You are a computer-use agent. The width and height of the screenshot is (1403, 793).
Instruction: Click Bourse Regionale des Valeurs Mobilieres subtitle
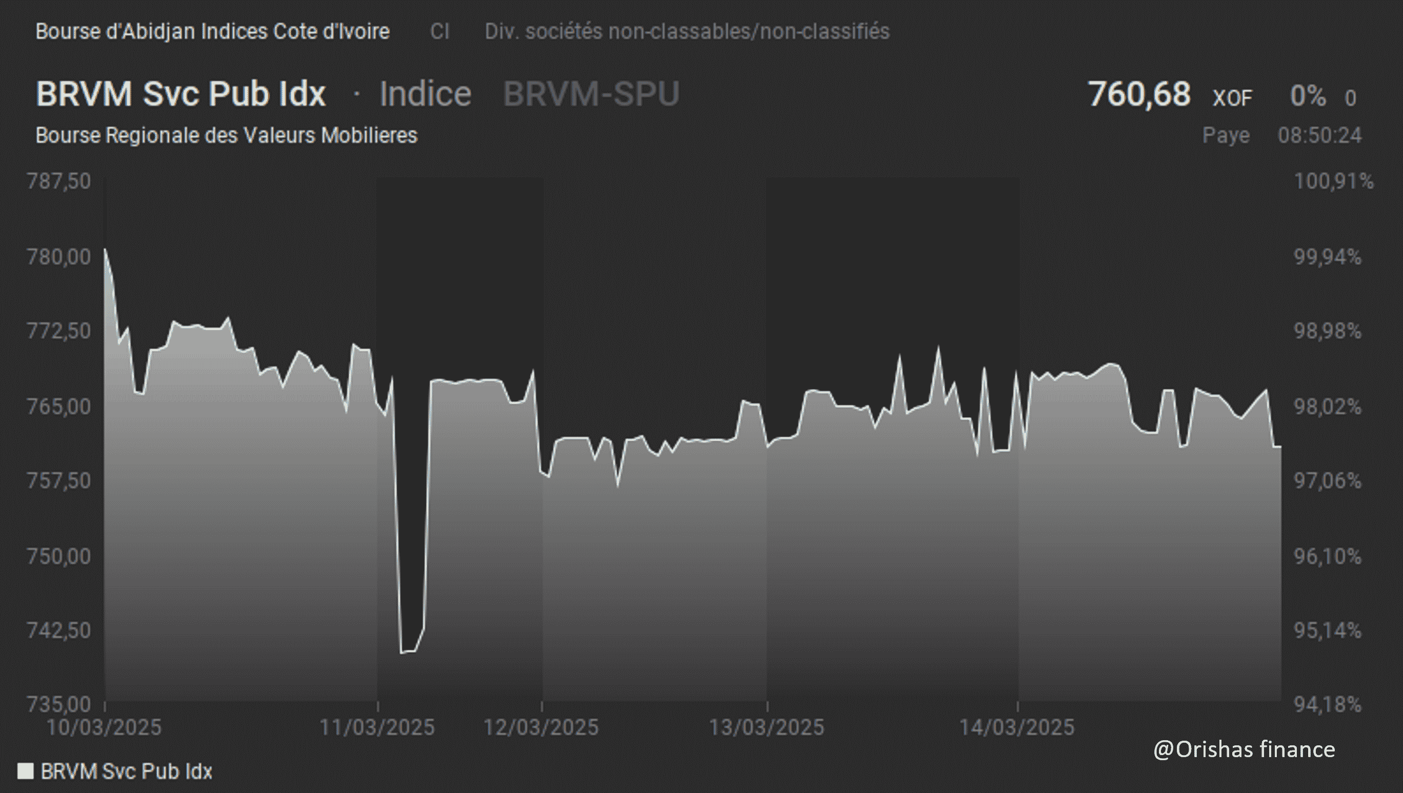(x=227, y=135)
